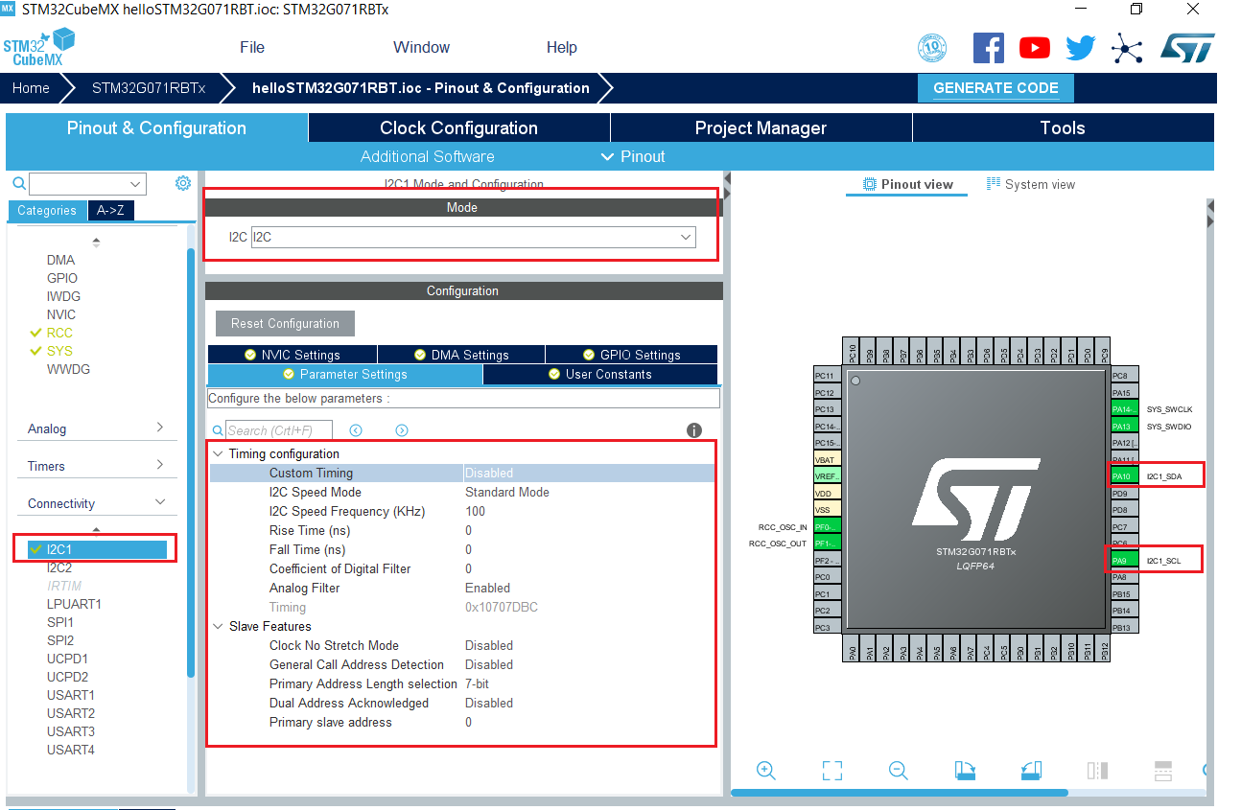Open the ST YouTube channel icon
Image resolution: width=1241 pixels, height=810 pixels.
click(x=1035, y=48)
